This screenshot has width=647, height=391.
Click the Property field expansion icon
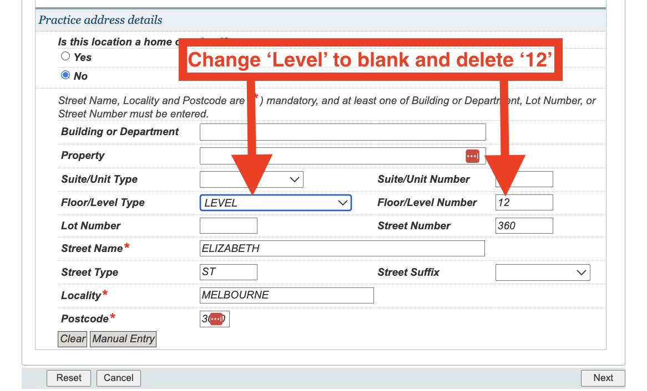pos(472,156)
